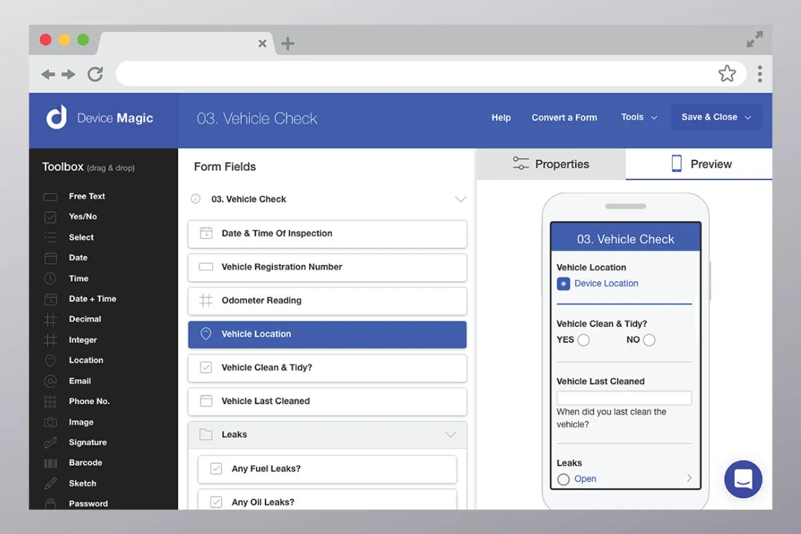
Task: Select the Password lock toolbox icon
Action: point(51,503)
